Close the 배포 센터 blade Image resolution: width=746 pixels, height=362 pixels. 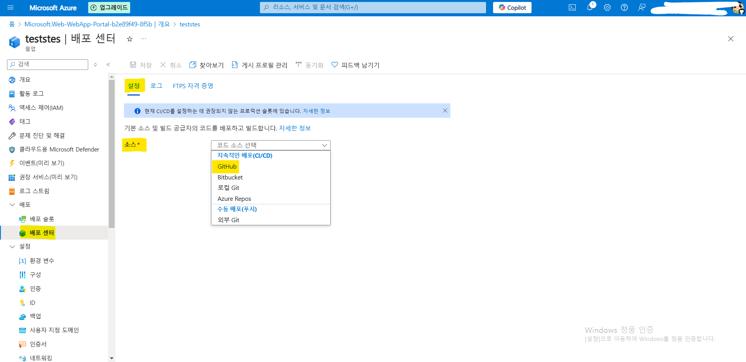[x=730, y=39]
